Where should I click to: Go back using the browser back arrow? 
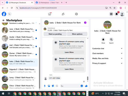pos(3,8)
